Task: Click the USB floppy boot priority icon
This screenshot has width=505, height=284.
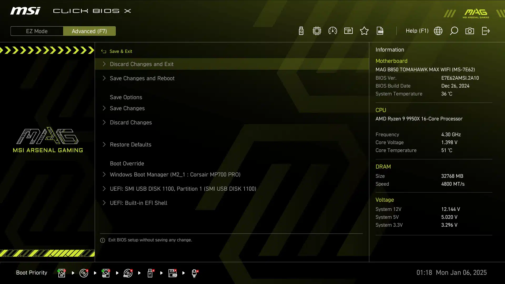Action: 173,273
